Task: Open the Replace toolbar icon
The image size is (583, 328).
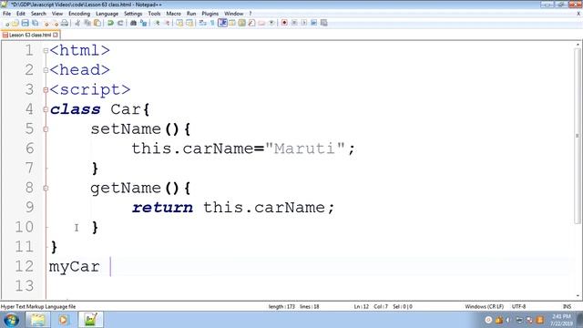Action: (x=143, y=23)
